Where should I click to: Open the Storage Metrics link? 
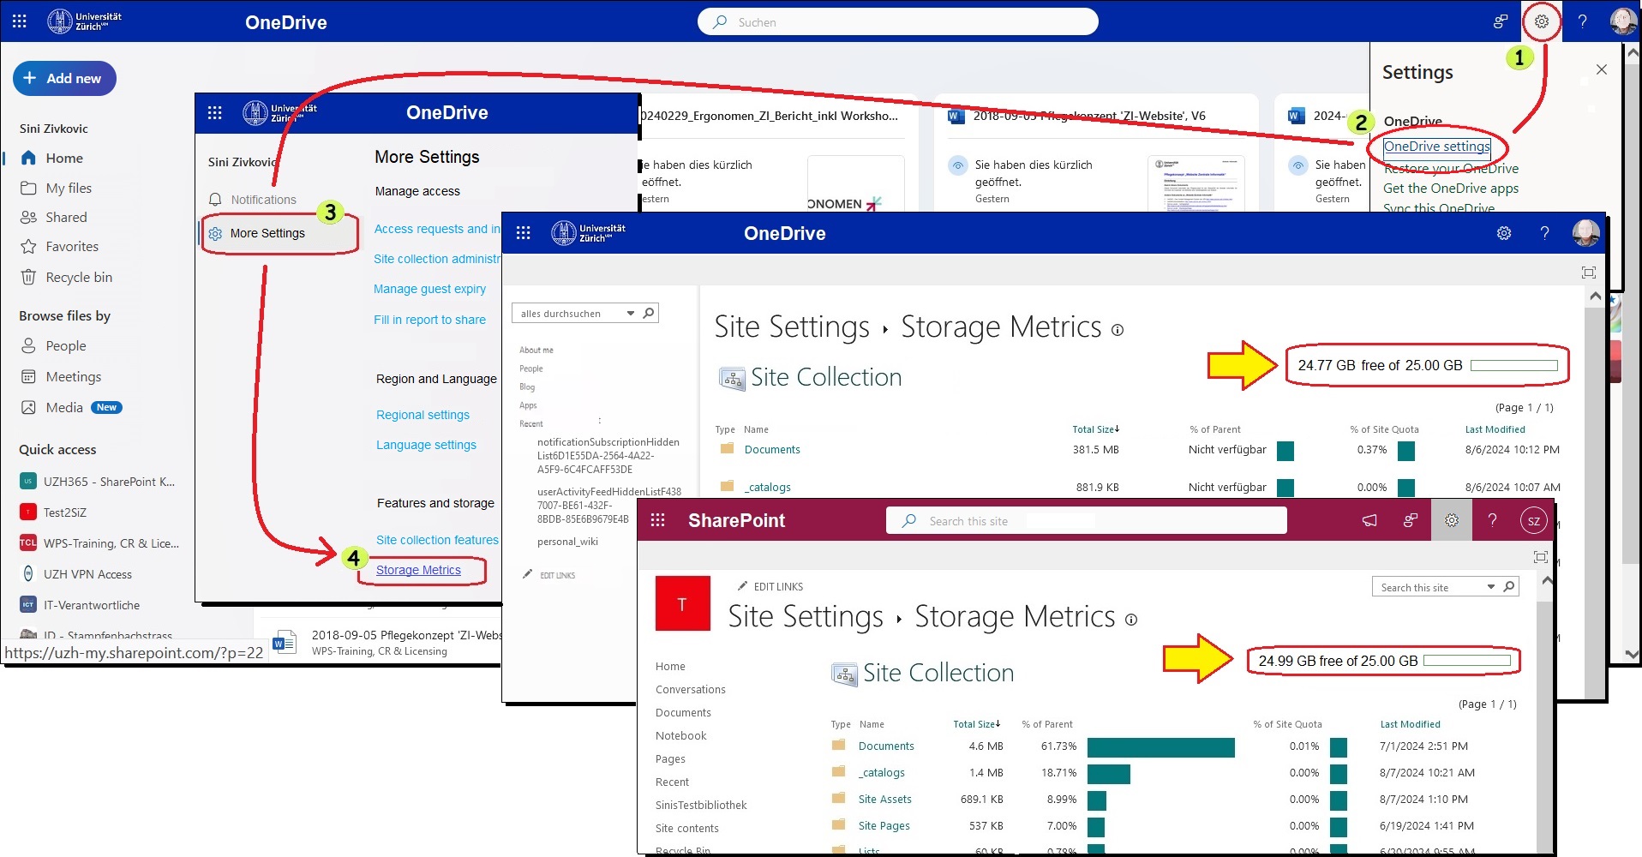tap(418, 570)
